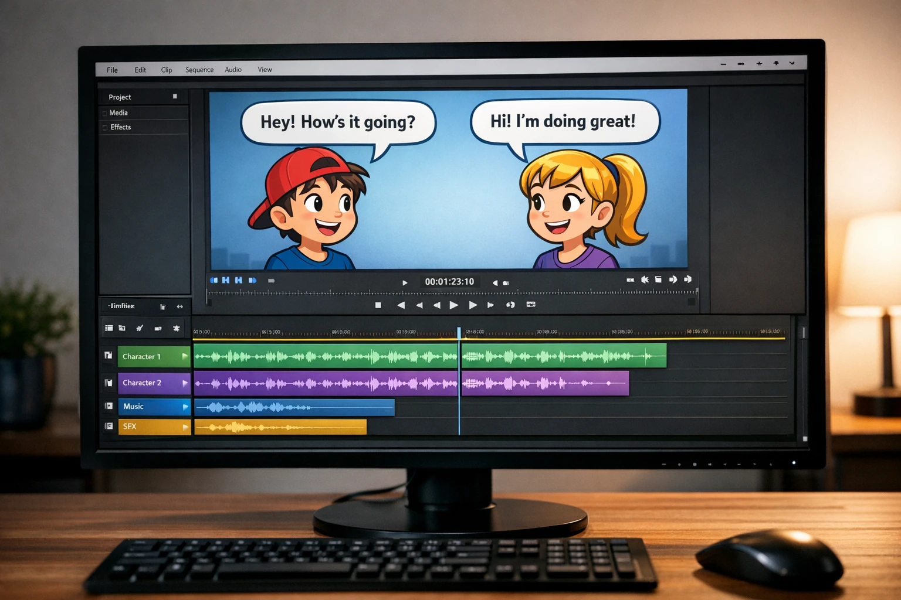Click the playhead marker on the timeline ruler

coord(459,332)
